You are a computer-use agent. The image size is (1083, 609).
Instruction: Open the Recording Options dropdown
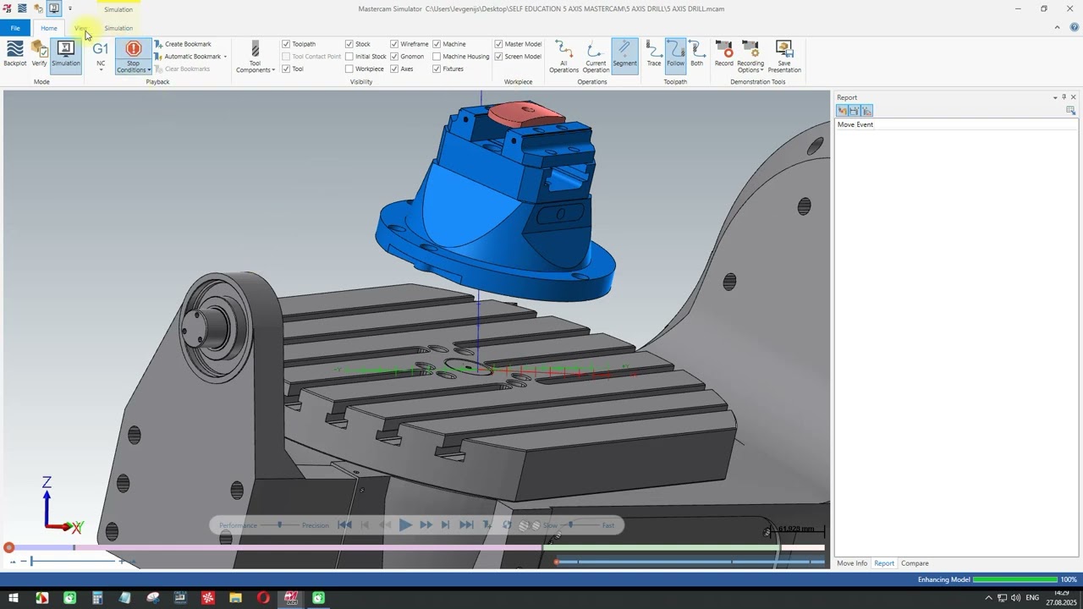click(750, 56)
